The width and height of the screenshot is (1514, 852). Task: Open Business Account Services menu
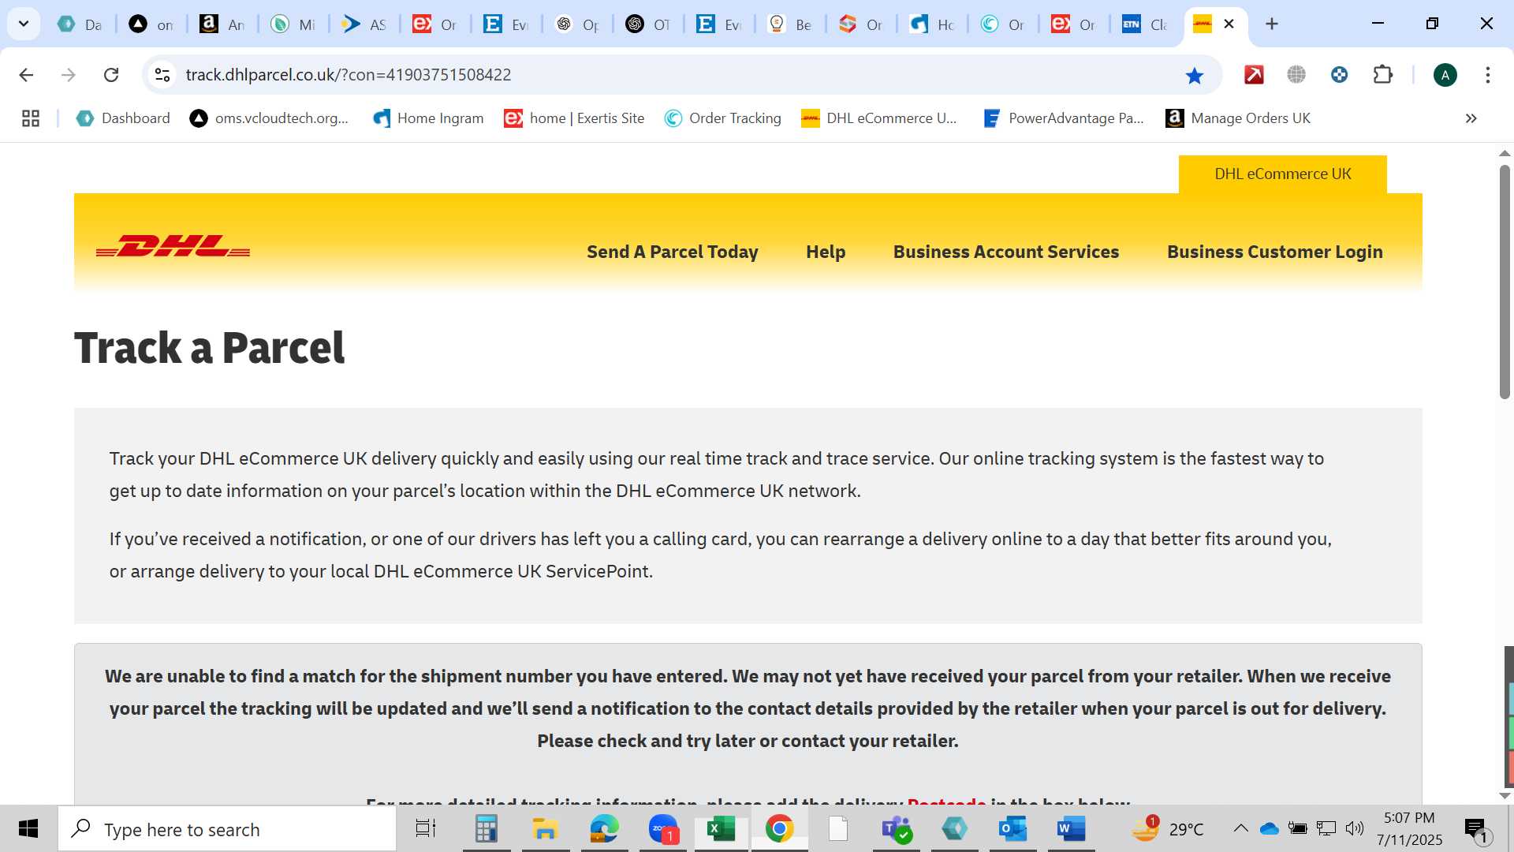1006,252
